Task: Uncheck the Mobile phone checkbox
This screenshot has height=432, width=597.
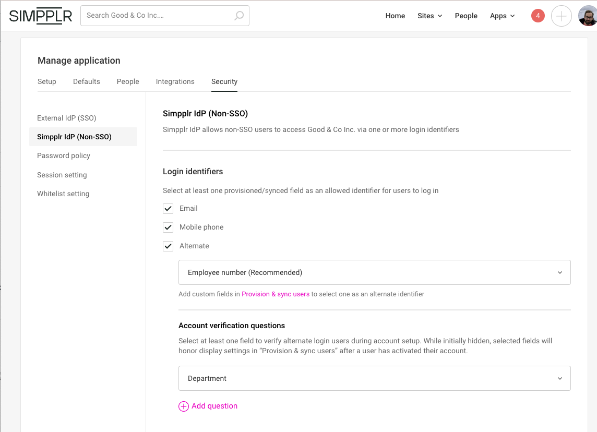Action: point(168,227)
